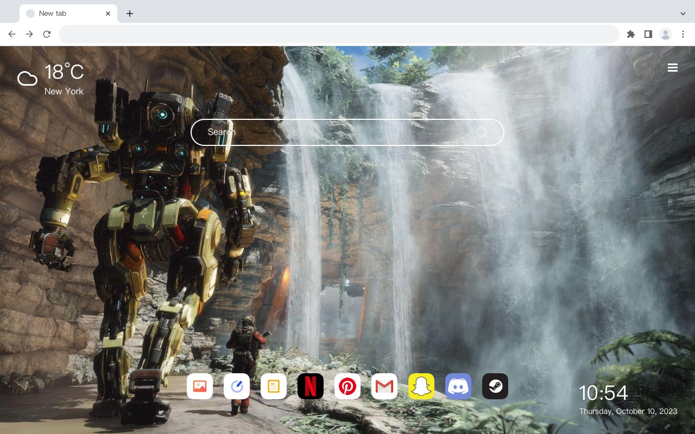Reload the current page
The width and height of the screenshot is (695, 434).
coord(47,34)
